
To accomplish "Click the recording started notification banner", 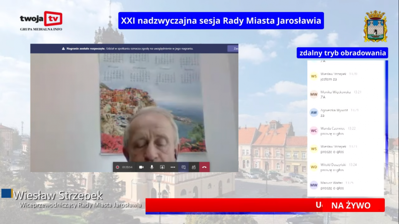I will pyautogui.click(x=134, y=49).
